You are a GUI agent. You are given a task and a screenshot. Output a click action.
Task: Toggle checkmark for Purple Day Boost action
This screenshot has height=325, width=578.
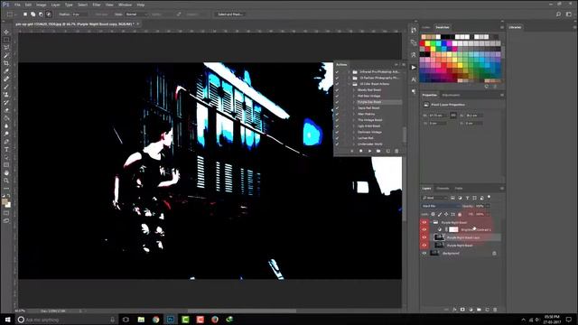point(337,102)
